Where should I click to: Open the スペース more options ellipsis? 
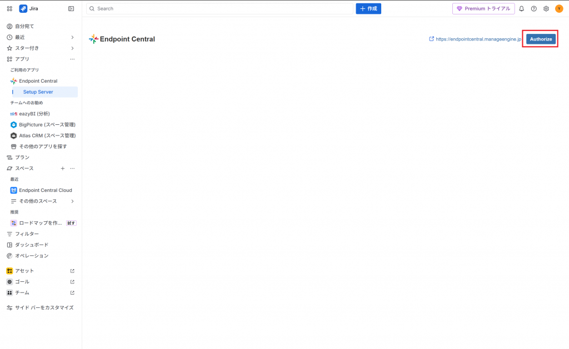point(73,168)
